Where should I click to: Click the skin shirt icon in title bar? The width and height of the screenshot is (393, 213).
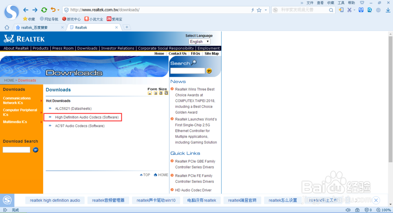tap(362, 3)
